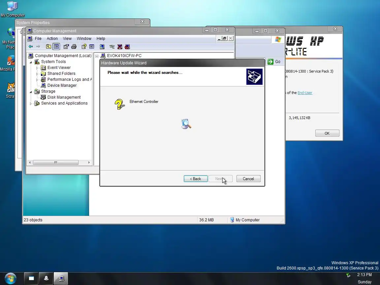Click the Update Driver toolbar icon
This screenshot has width=380, height=285.
(112, 47)
